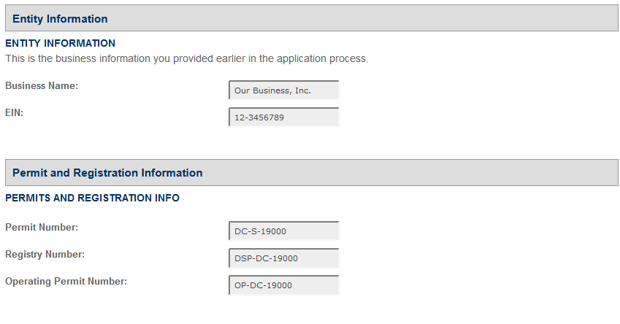
Task: Focus the Registry Number input field
Action: tap(284, 258)
